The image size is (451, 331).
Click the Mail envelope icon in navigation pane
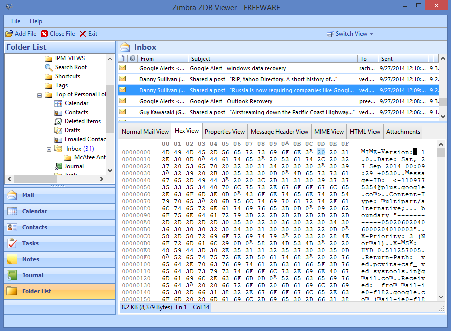[12, 195]
